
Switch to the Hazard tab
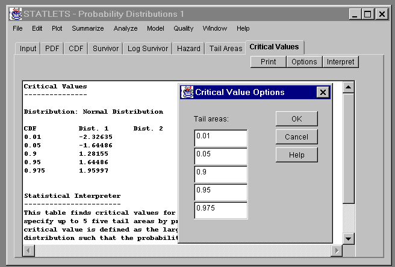click(x=188, y=48)
